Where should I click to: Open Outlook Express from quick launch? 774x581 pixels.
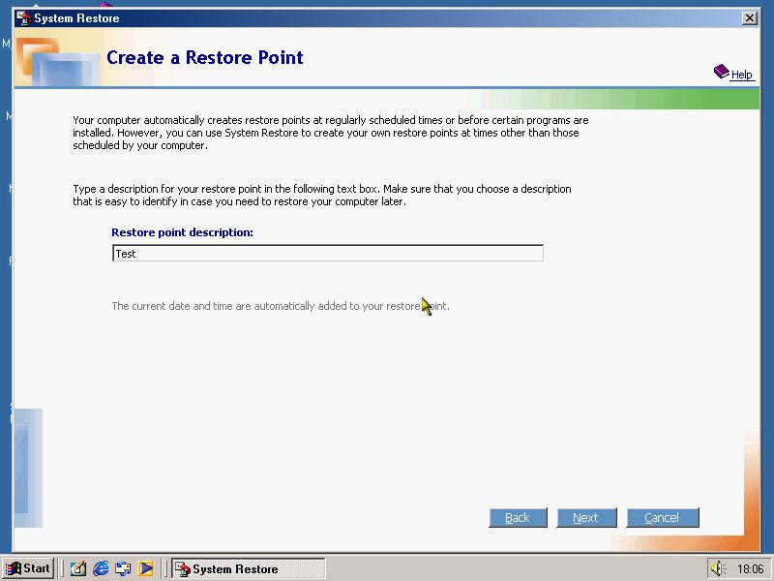123,568
